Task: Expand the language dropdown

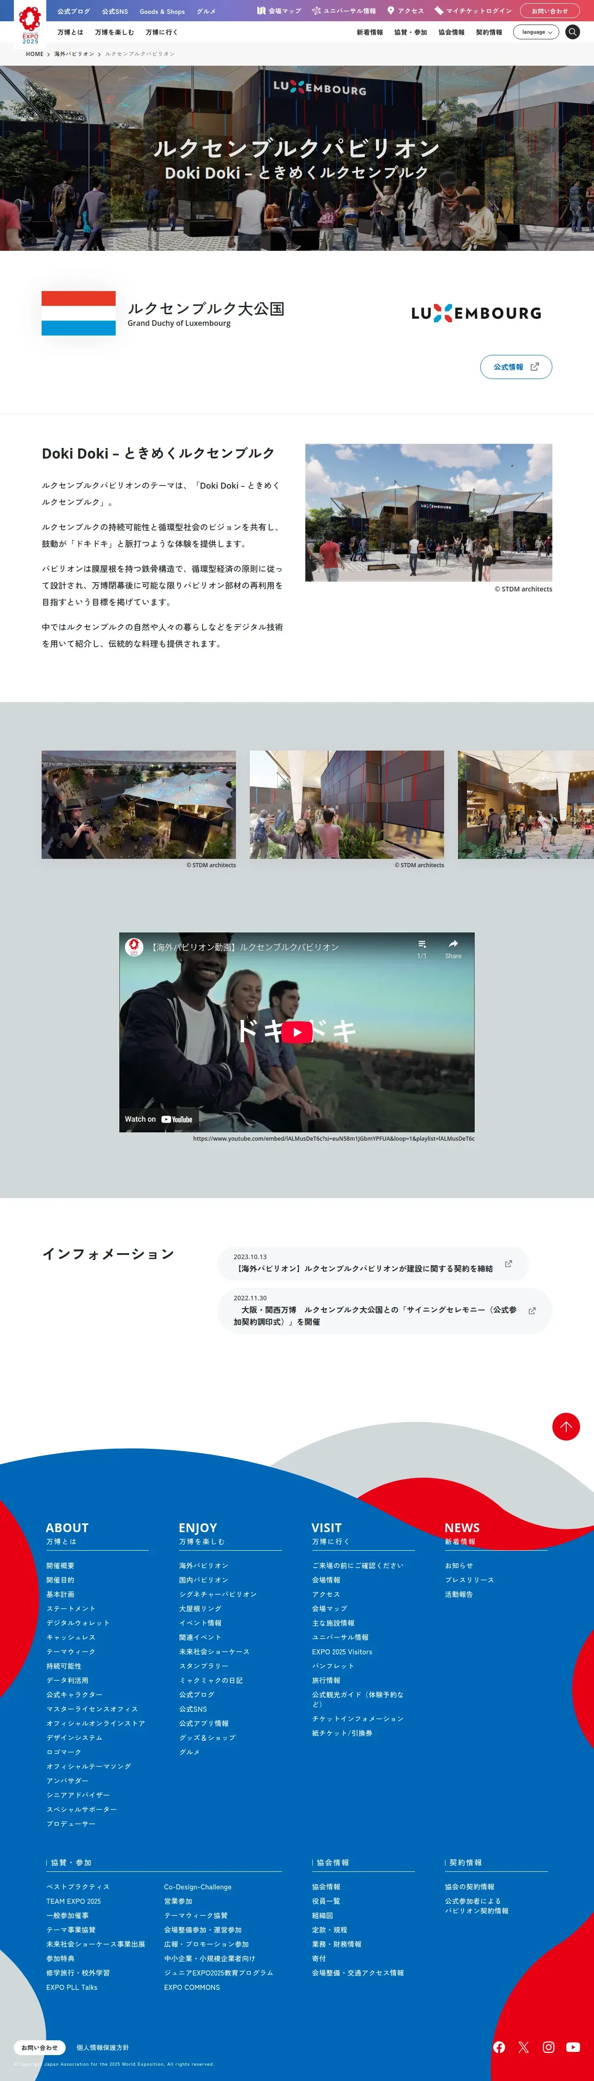Action: (536, 32)
